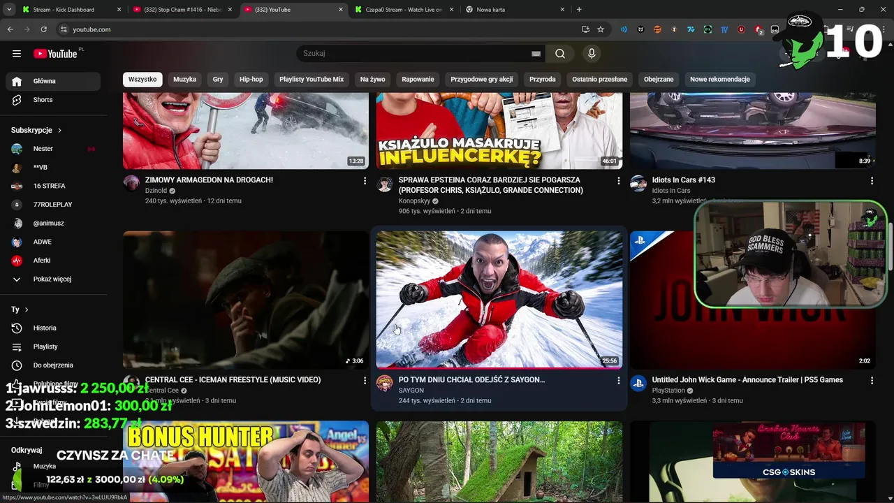Select the Przygodowe gry akcji chip
Image resolution: width=894 pixels, height=503 pixels.
click(482, 80)
